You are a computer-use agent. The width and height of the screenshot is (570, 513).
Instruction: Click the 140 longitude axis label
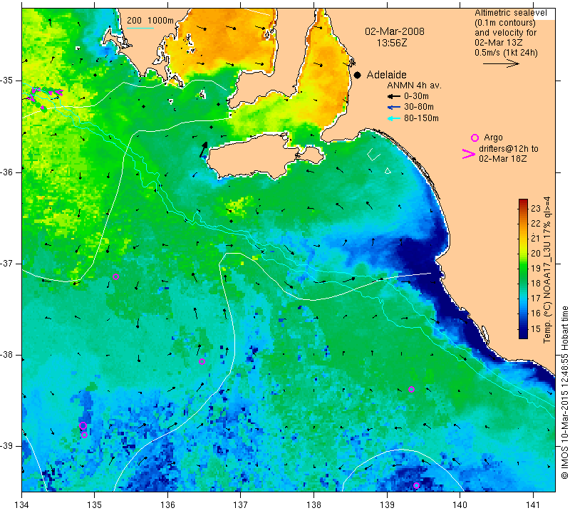coord(460,504)
